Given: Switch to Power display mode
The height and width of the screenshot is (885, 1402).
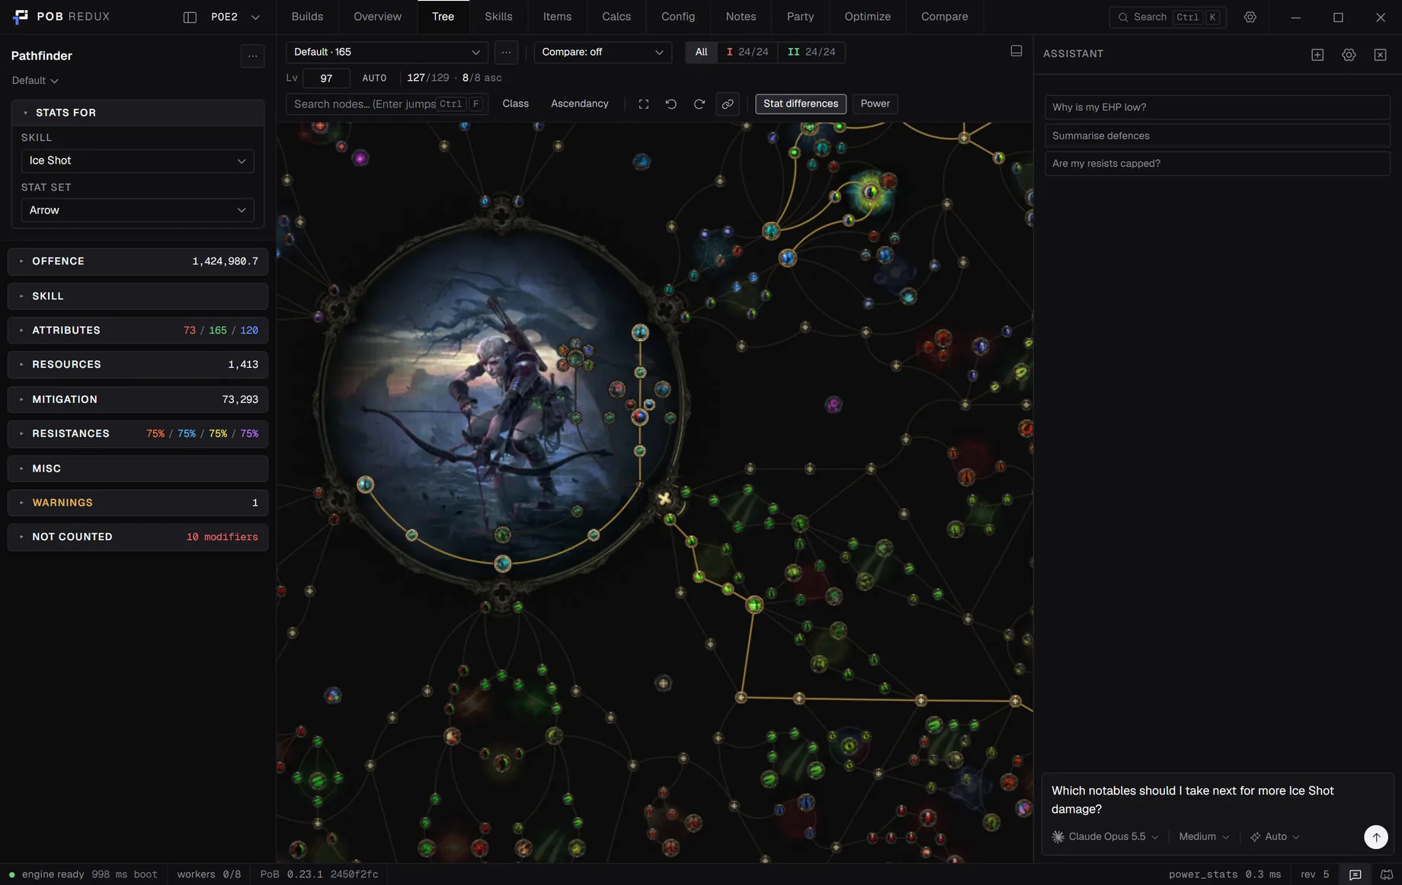Looking at the screenshot, I should (875, 104).
